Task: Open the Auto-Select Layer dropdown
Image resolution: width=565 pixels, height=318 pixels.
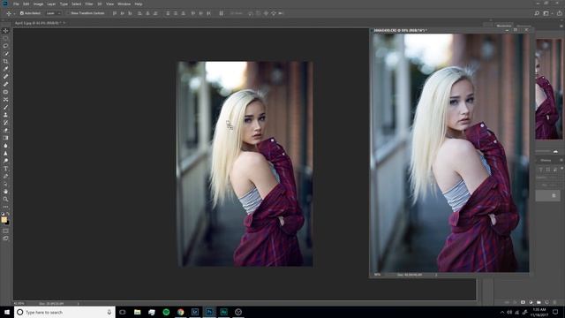Action: point(54,13)
